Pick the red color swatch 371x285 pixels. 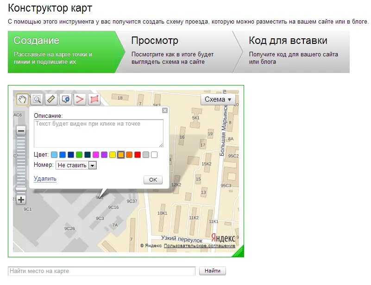(138, 155)
